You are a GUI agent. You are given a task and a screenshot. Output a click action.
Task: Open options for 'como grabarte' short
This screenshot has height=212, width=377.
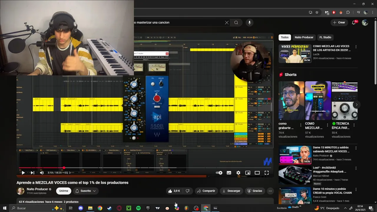pos(301,125)
